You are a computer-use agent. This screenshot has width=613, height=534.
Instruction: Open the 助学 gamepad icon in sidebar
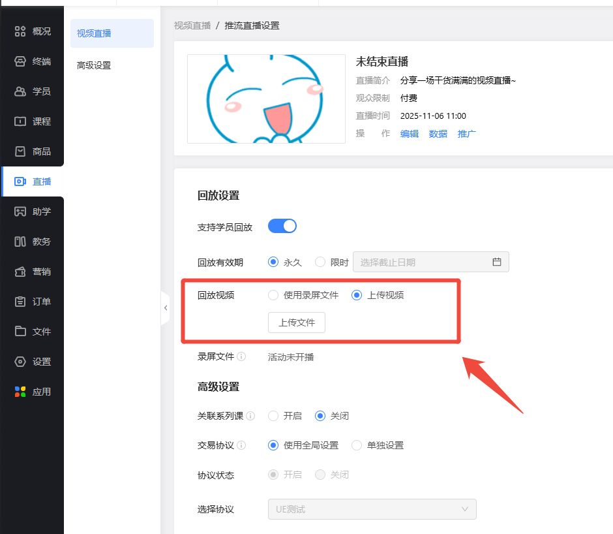[20, 212]
